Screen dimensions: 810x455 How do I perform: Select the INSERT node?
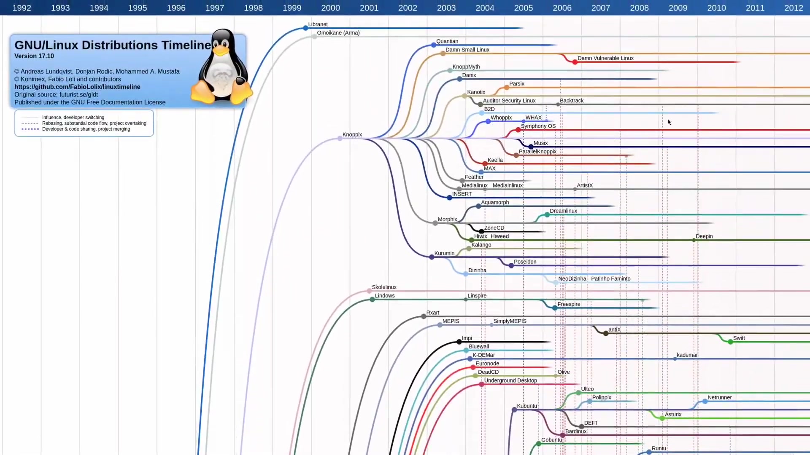pos(450,198)
